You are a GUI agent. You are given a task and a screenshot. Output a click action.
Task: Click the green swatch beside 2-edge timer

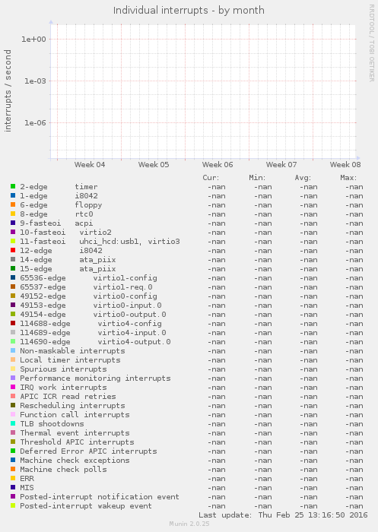pyautogui.click(x=13, y=186)
